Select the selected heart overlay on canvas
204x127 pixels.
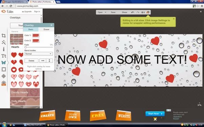tap(103, 44)
